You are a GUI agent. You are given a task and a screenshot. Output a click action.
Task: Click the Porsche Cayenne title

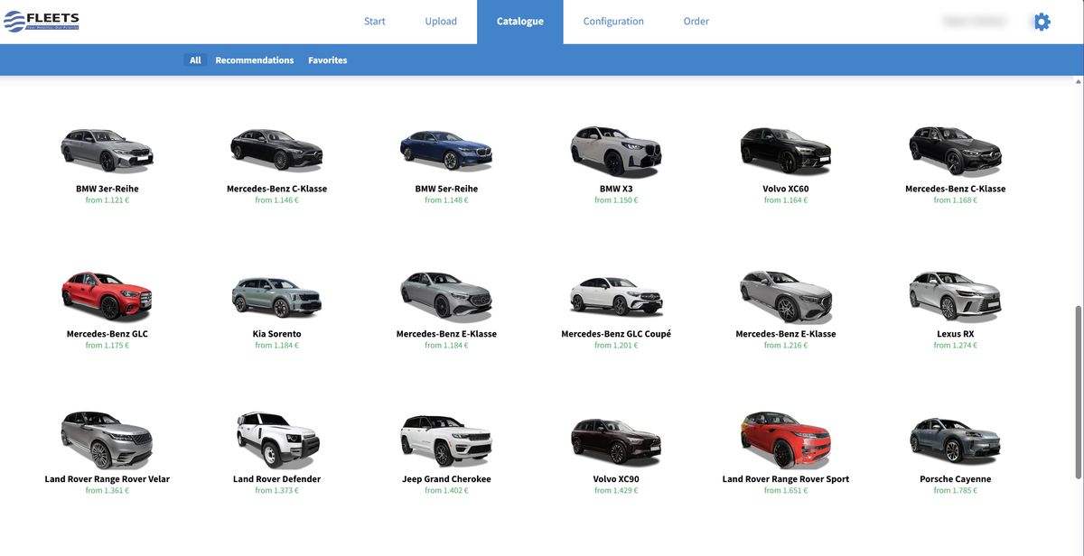point(956,479)
